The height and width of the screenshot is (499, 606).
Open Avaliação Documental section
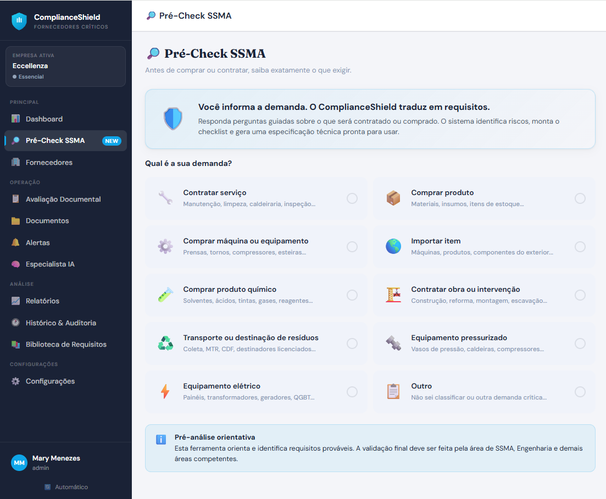[x=66, y=199]
